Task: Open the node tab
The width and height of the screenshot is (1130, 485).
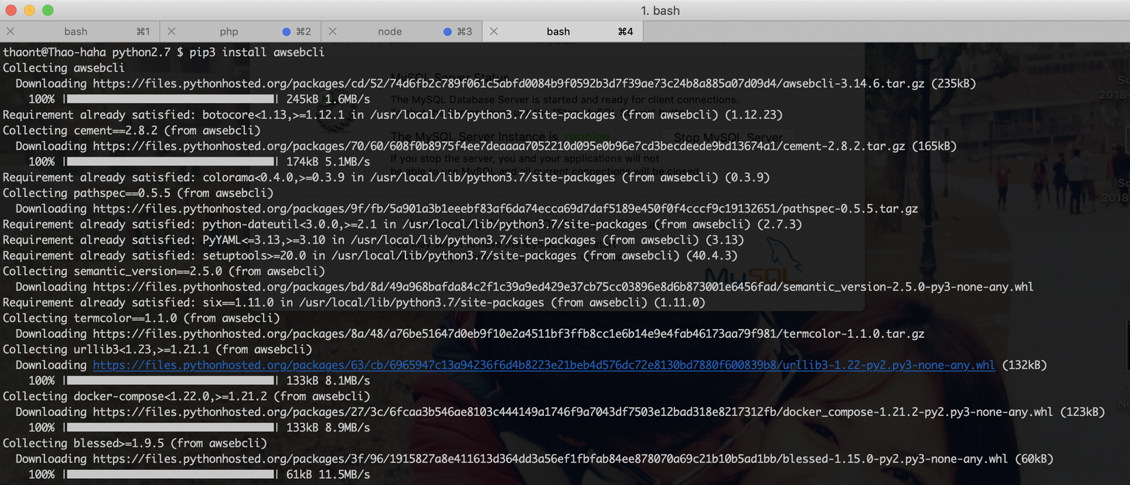Action: (390, 31)
